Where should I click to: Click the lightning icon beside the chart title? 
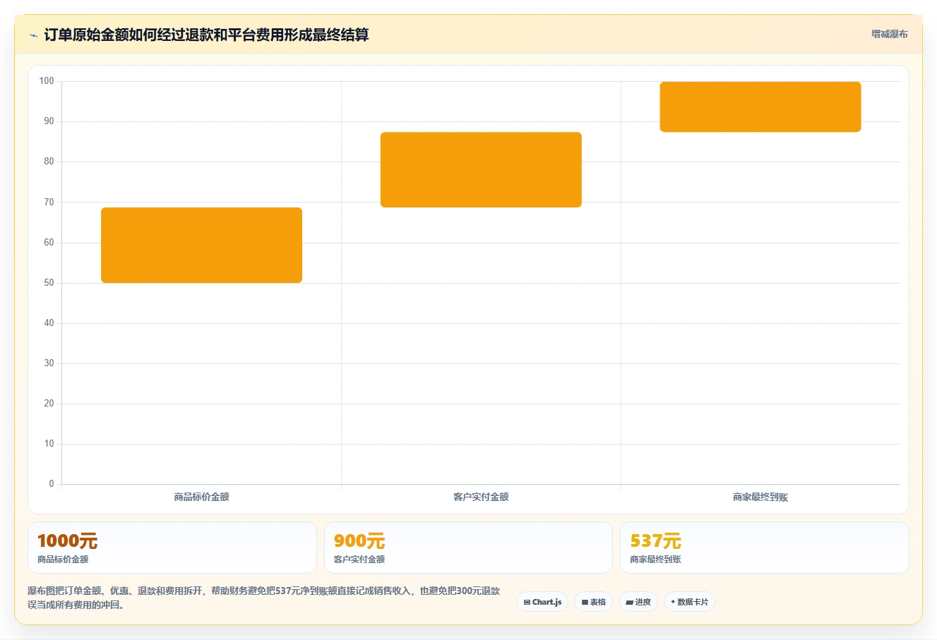pos(33,35)
